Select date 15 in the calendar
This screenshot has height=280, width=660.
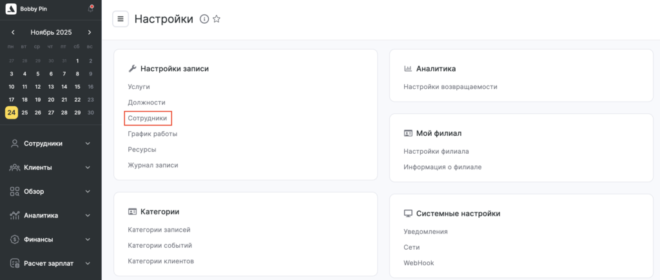[x=77, y=87]
